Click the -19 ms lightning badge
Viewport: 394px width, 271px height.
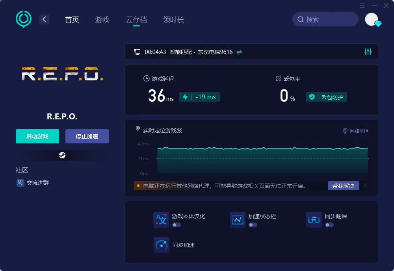199,97
